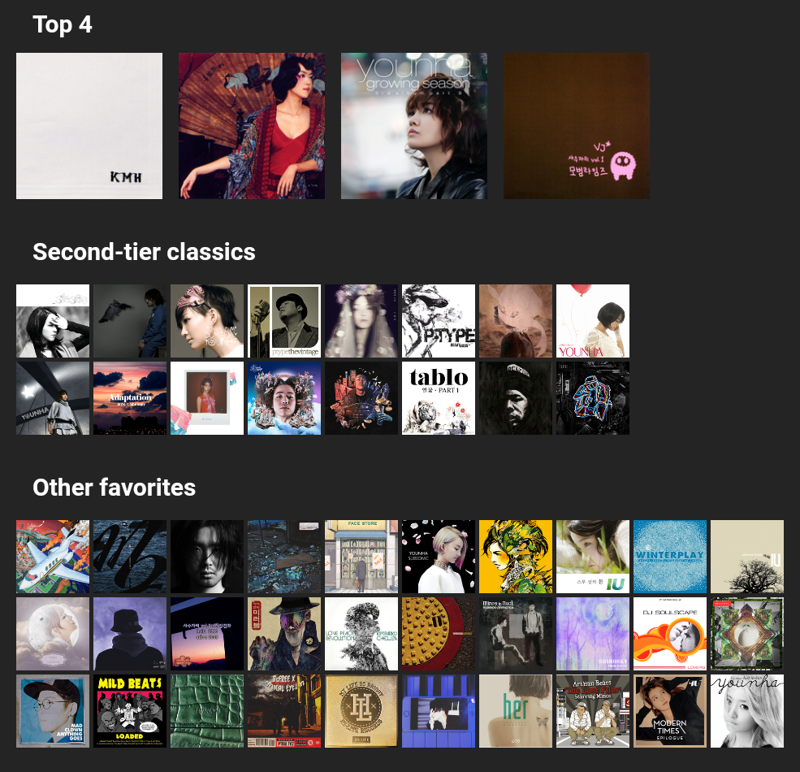
Task: Click the Love Peace Revolution album cover
Action: point(361,634)
